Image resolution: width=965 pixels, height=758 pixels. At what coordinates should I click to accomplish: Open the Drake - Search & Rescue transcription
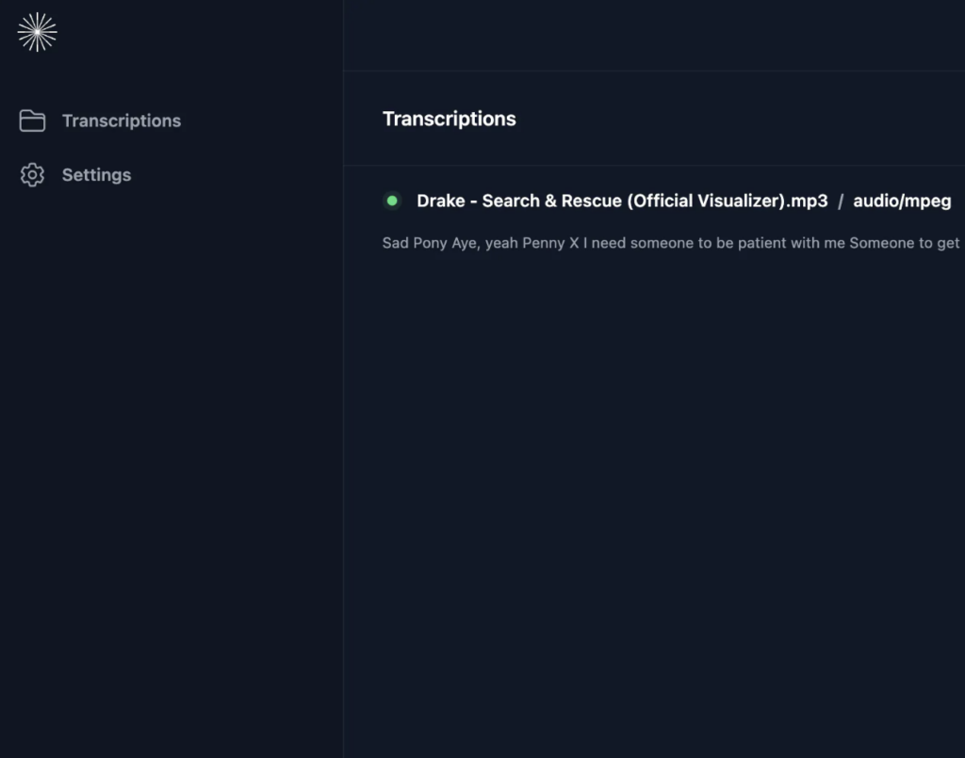pyautogui.click(x=622, y=201)
